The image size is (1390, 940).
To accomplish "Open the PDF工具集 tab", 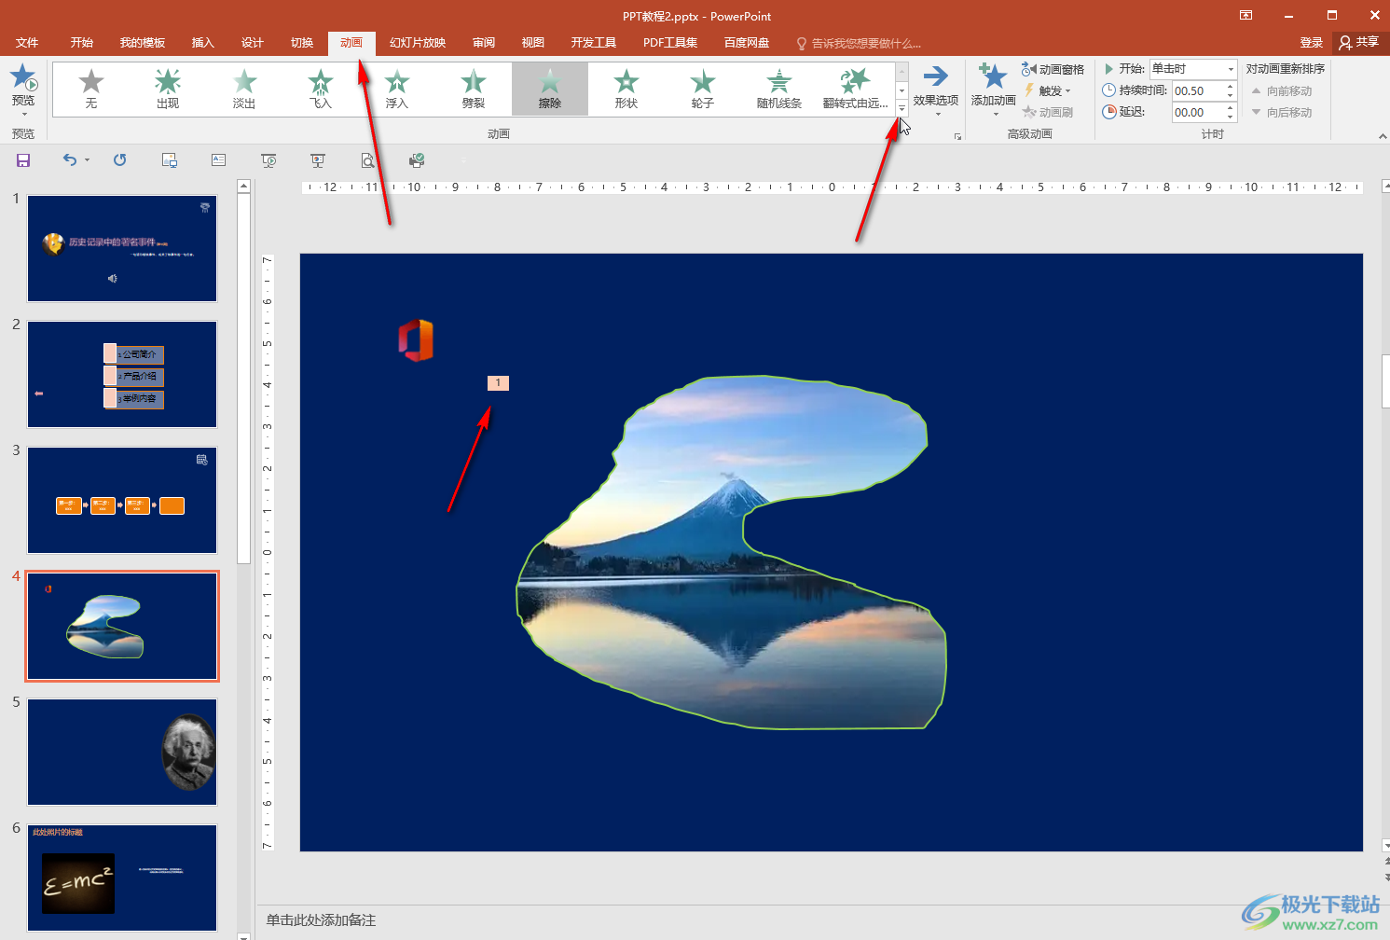I will 670,43.
